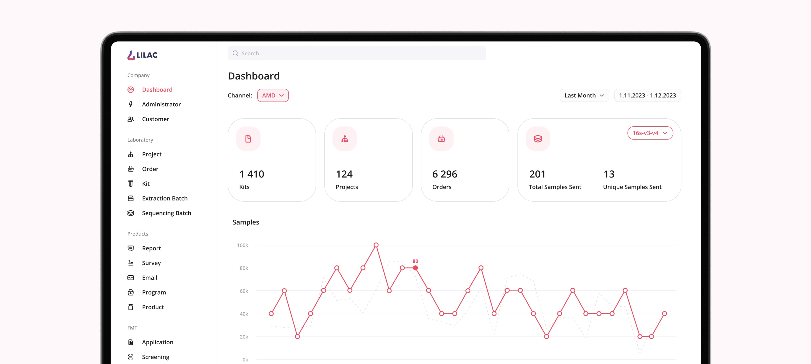Image resolution: width=811 pixels, height=364 pixels.
Task: Click the Kit test tube sidebar icon
Action: [131, 184]
